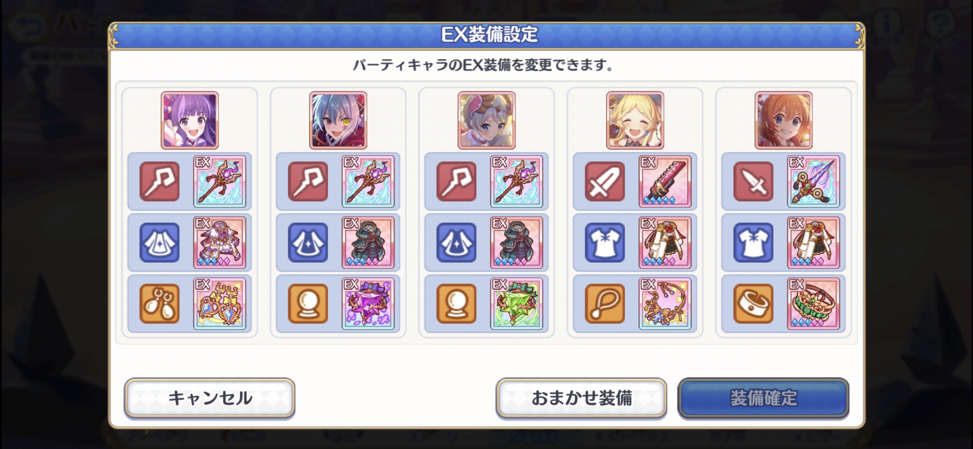Select the purple-haired character portrait
The image size is (973, 449).
pos(190,121)
